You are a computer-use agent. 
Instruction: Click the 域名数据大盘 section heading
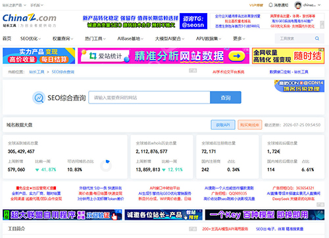[19, 125]
